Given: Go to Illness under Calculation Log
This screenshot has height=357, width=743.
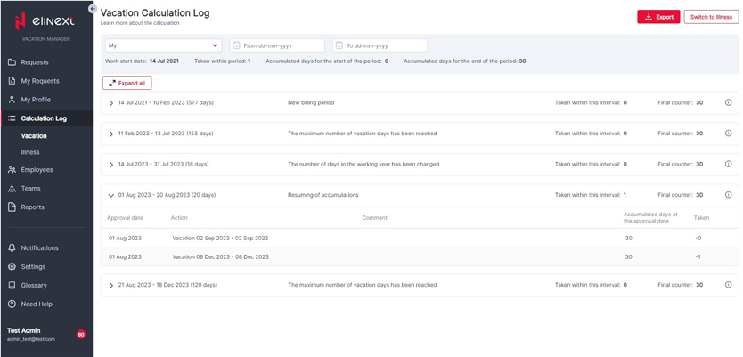Looking at the screenshot, I should pyautogui.click(x=30, y=152).
